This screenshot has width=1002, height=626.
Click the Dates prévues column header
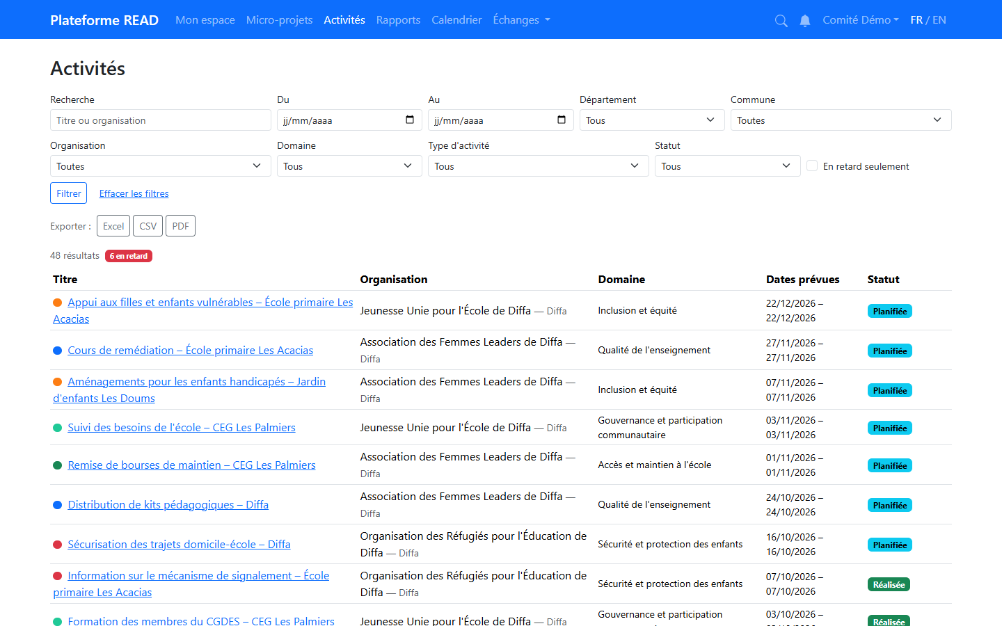(802, 280)
